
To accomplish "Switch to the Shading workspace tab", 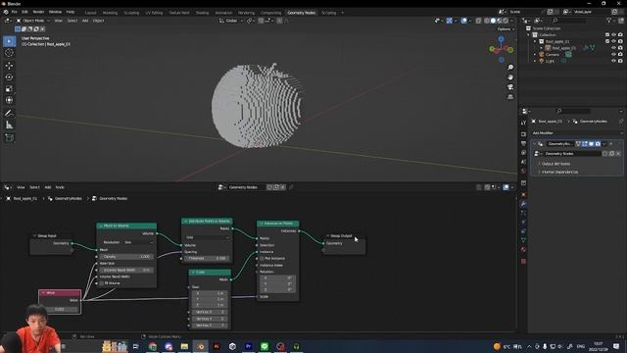I will click(202, 13).
